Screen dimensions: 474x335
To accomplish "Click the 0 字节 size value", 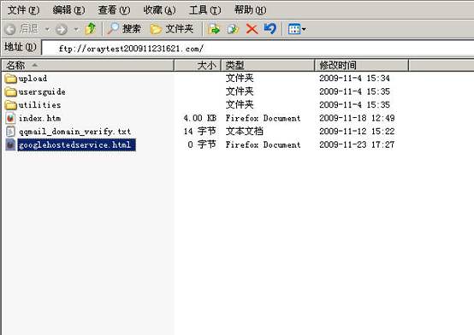I will click(x=202, y=144).
